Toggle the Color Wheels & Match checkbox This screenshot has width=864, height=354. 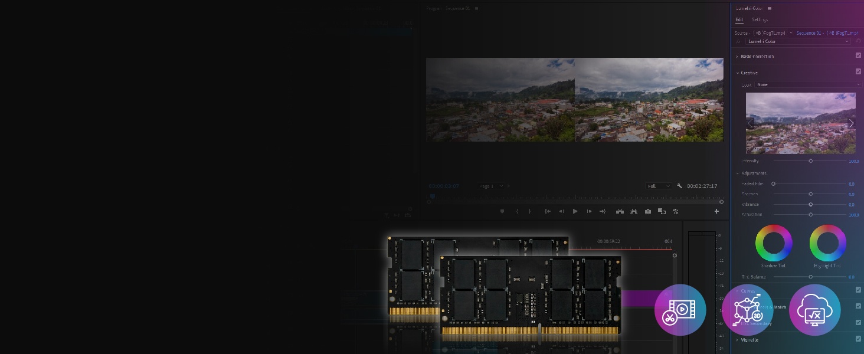point(859,306)
